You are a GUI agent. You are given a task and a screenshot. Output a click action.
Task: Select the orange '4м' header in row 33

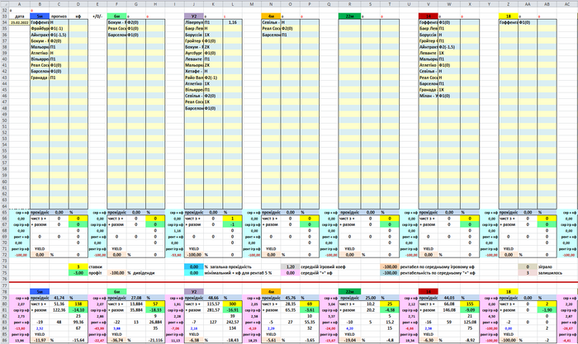[x=271, y=16]
